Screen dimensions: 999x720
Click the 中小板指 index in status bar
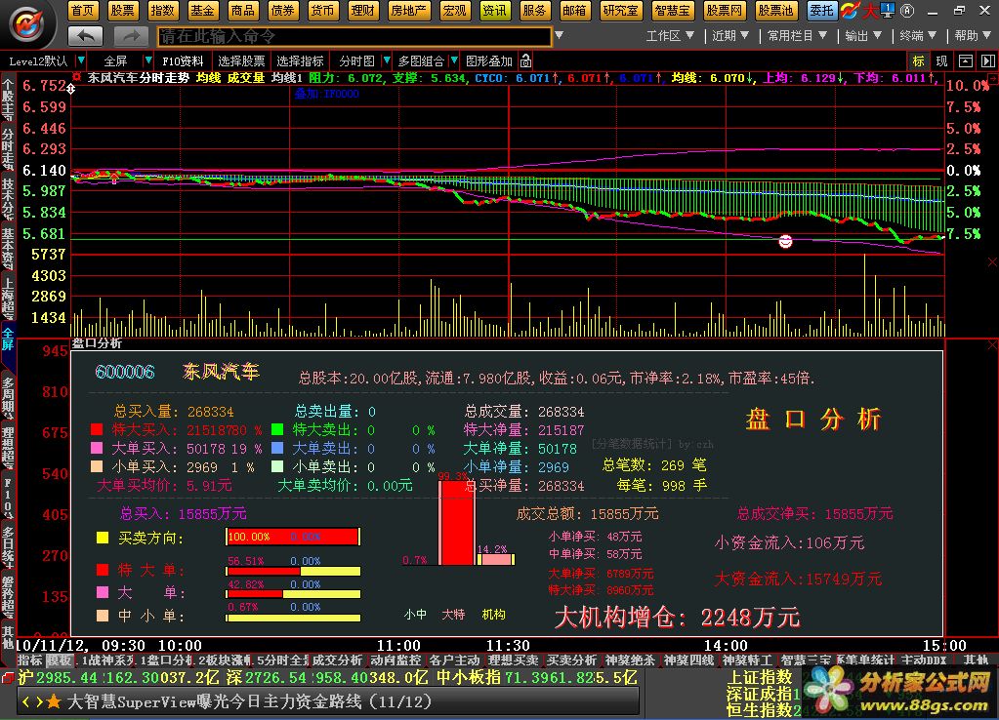pyautogui.click(x=469, y=677)
